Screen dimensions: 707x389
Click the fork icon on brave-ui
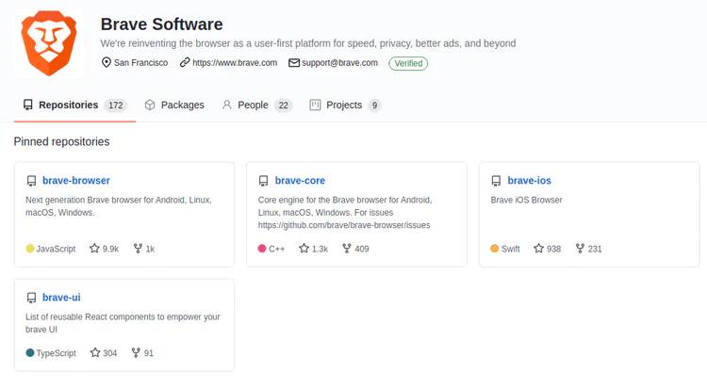pyautogui.click(x=137, y=353)
